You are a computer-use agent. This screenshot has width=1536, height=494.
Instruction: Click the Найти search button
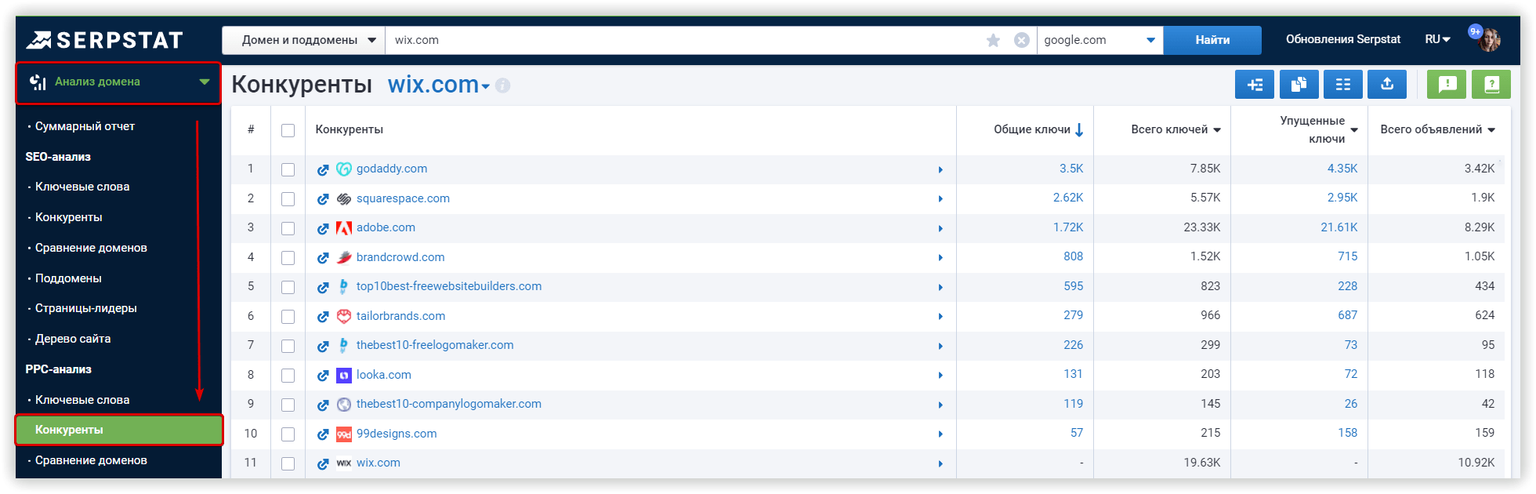pyautogui.click(x=1212, y=40)
